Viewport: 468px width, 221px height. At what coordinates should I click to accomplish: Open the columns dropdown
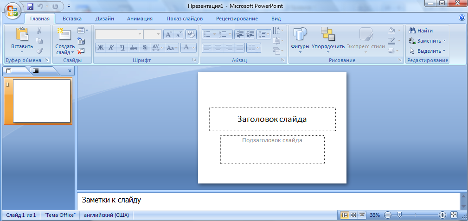point(254,47)
